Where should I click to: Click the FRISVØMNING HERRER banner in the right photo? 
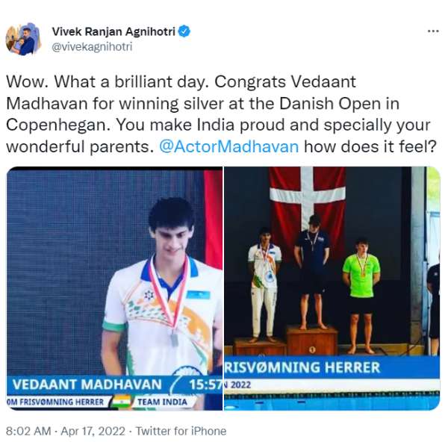point(303,367)
